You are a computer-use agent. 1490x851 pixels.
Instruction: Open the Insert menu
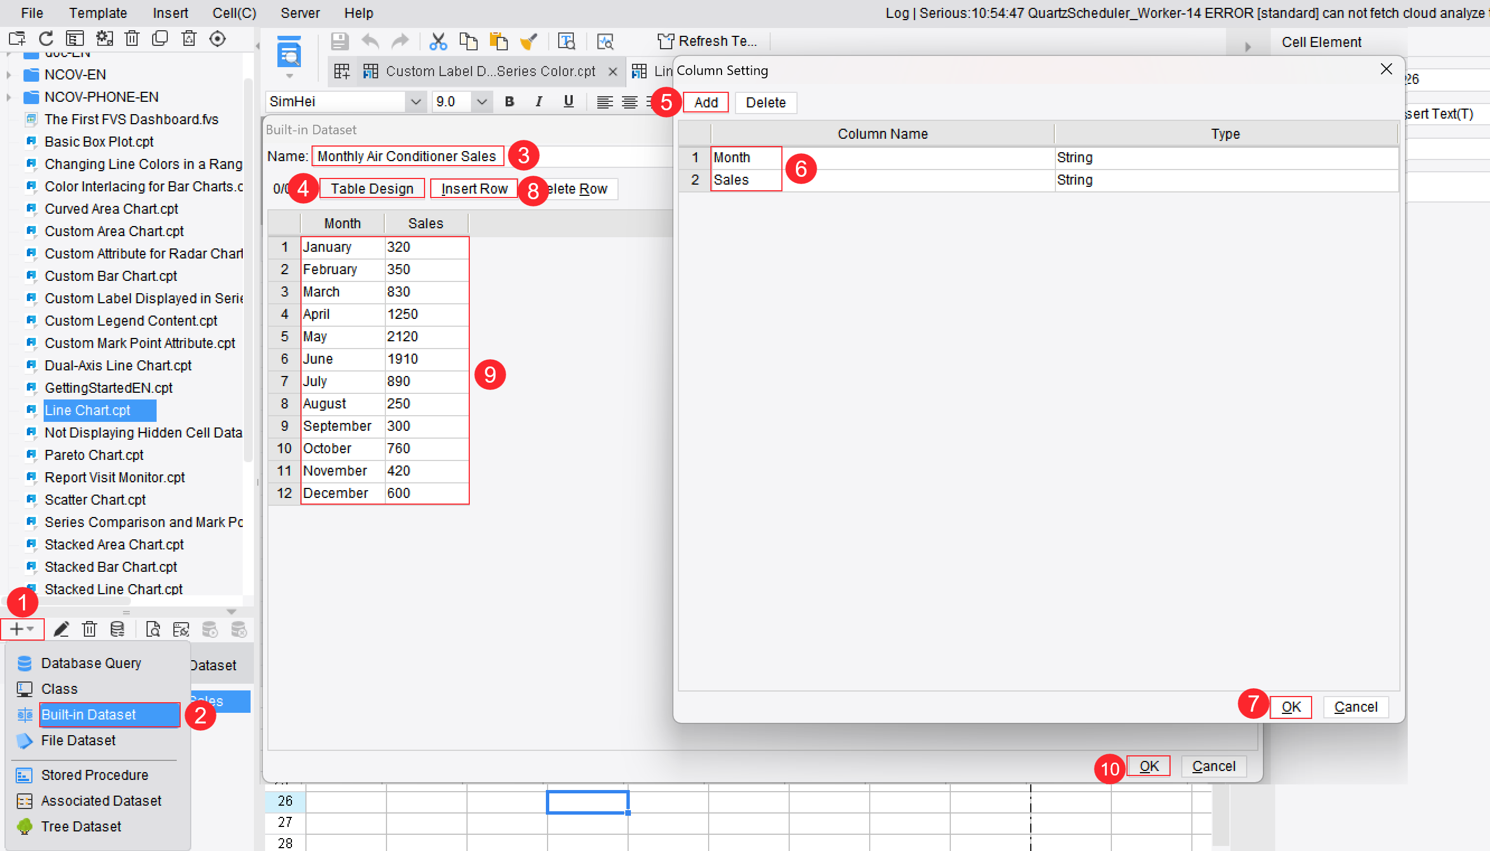pos(171,13)
